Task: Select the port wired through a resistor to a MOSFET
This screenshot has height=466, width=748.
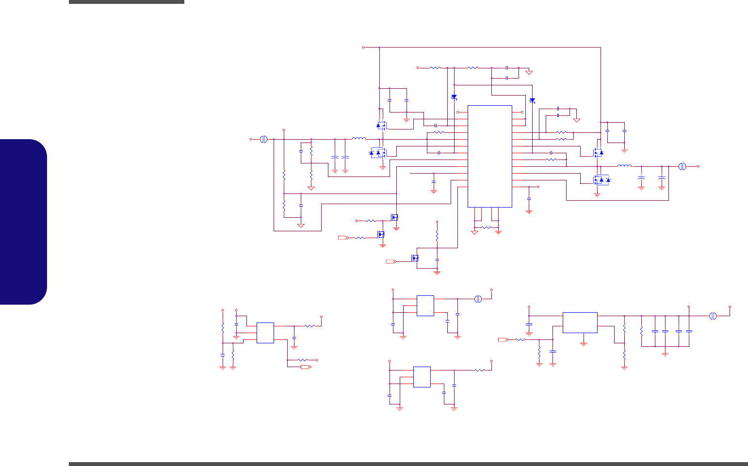Action: (343, 238)
